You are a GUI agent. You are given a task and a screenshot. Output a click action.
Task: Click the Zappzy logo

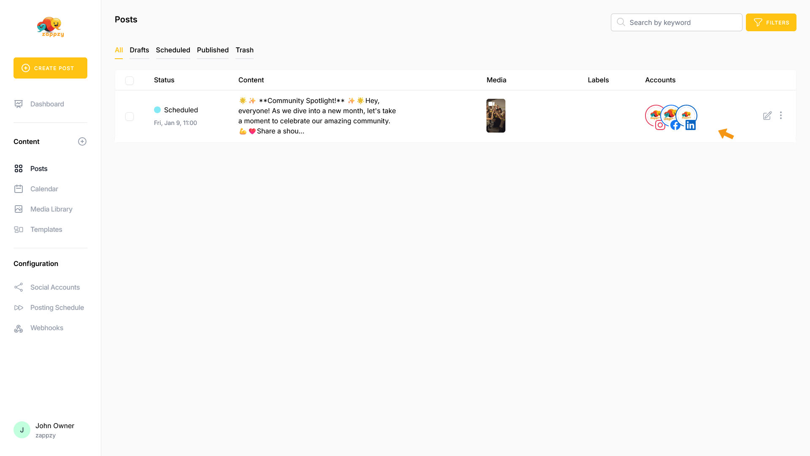coord(51,27)
